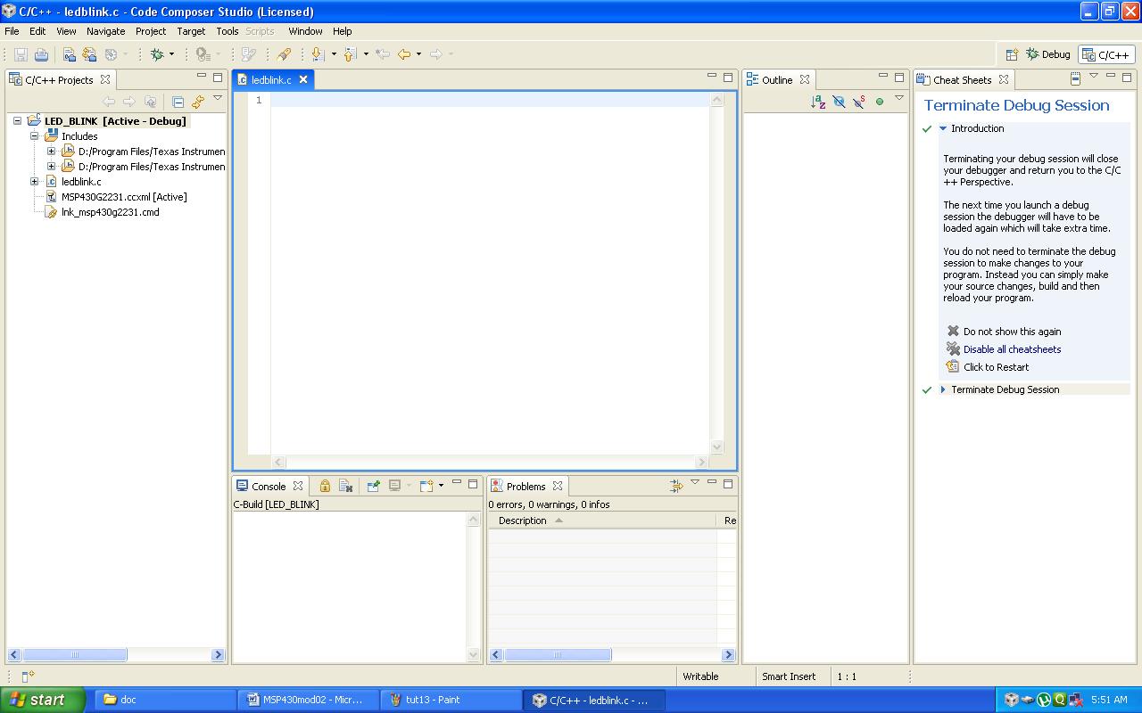
Task: Expand first D:/Program Files include path
Action: coord(51,151)
